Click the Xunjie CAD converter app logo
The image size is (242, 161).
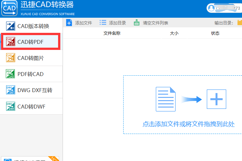[x=9, y=8]
